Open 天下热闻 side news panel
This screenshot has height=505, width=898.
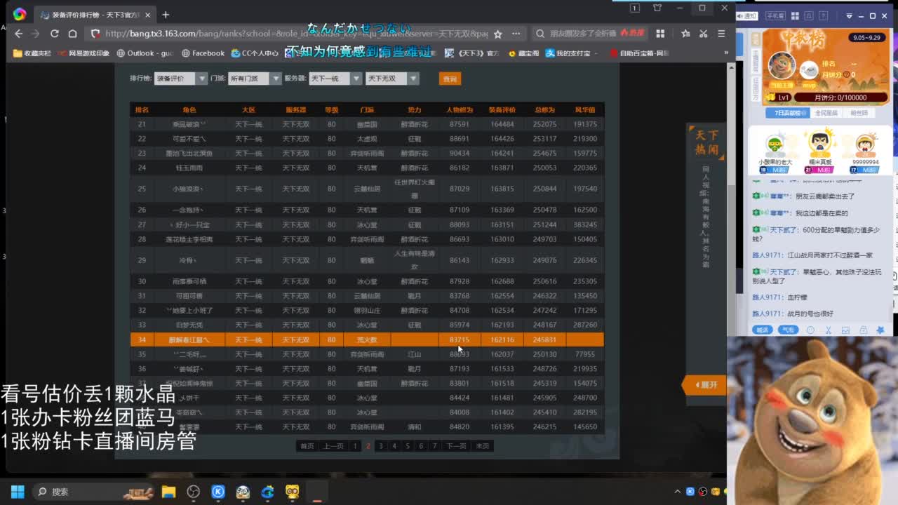pyautogui.click(x=706, y=142)
